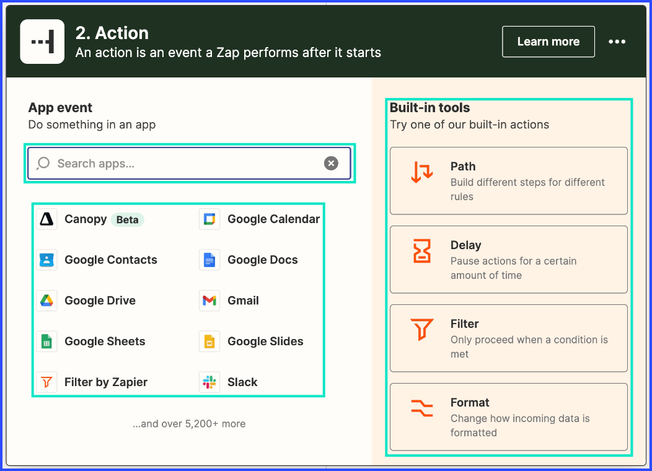Click the Format icon
This screenshot has height=471, width=652.
421,408
